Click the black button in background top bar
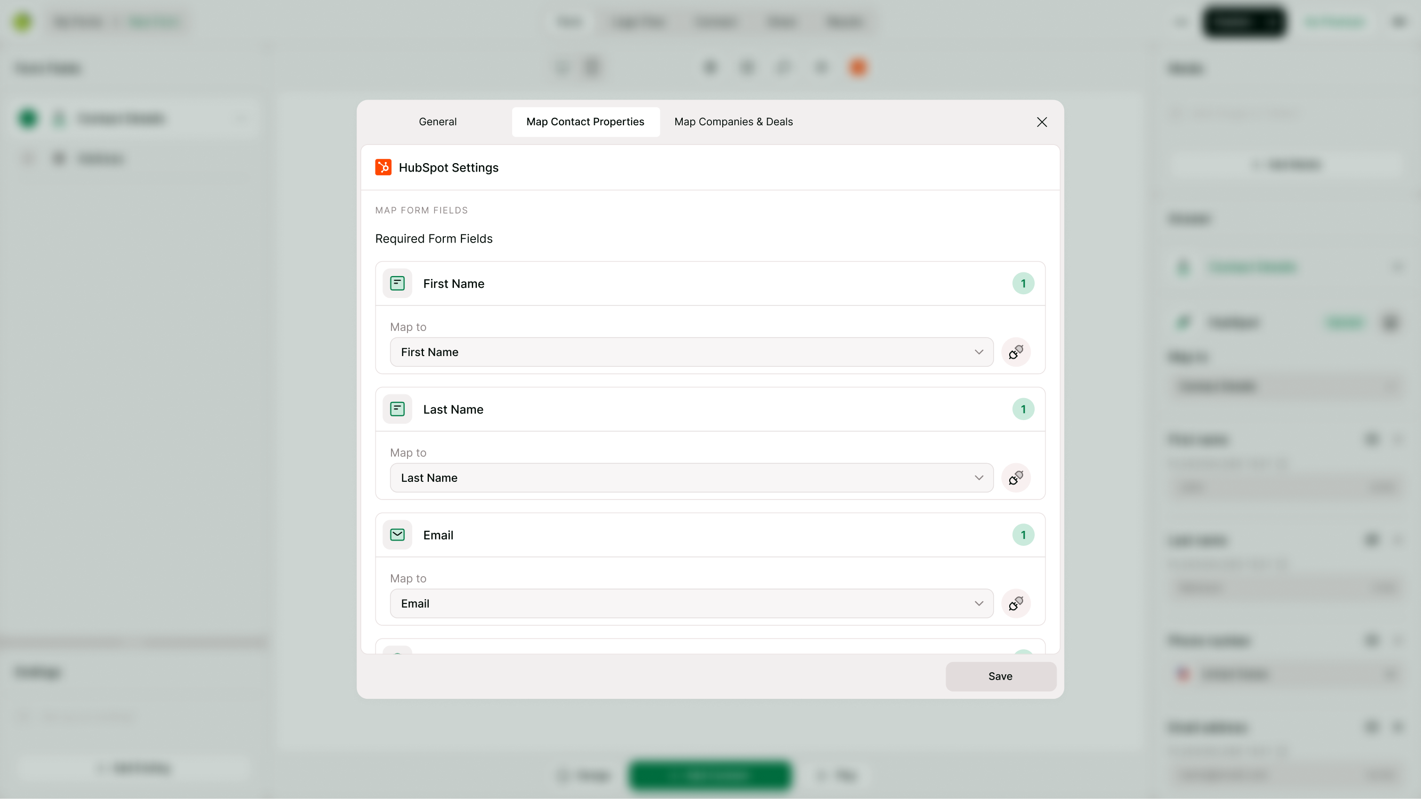Image resolution: width=1421 pixels, height=799 pixels. tap(1244, 21)
